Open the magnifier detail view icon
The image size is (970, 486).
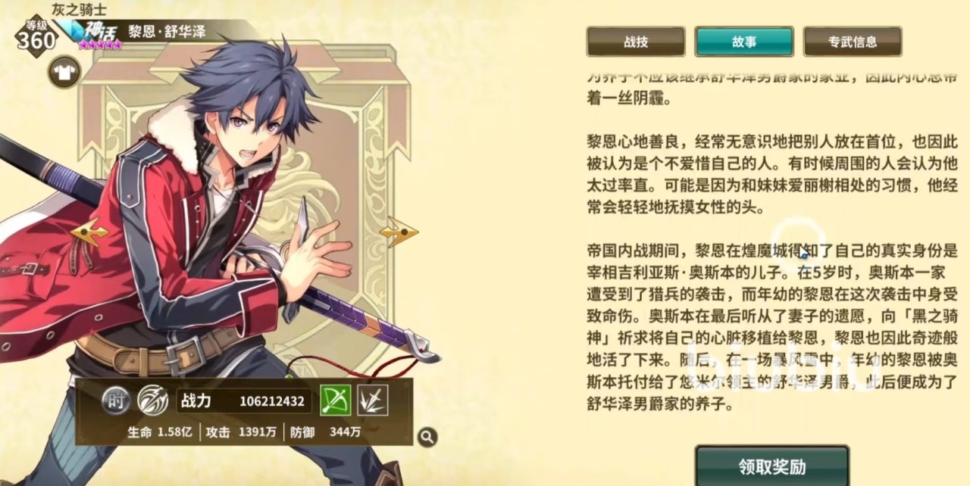coord(427,436)
